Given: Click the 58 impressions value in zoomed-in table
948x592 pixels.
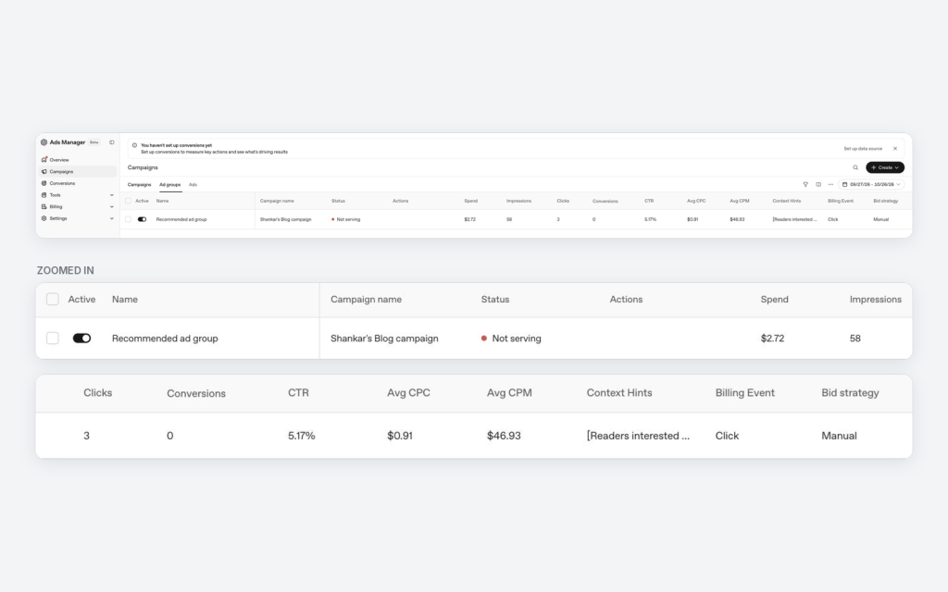Looking at the screenshot, I should 854,339.
